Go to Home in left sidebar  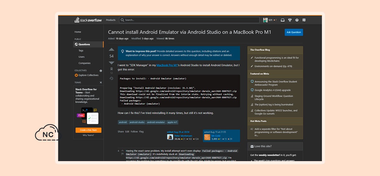[78, 32]
